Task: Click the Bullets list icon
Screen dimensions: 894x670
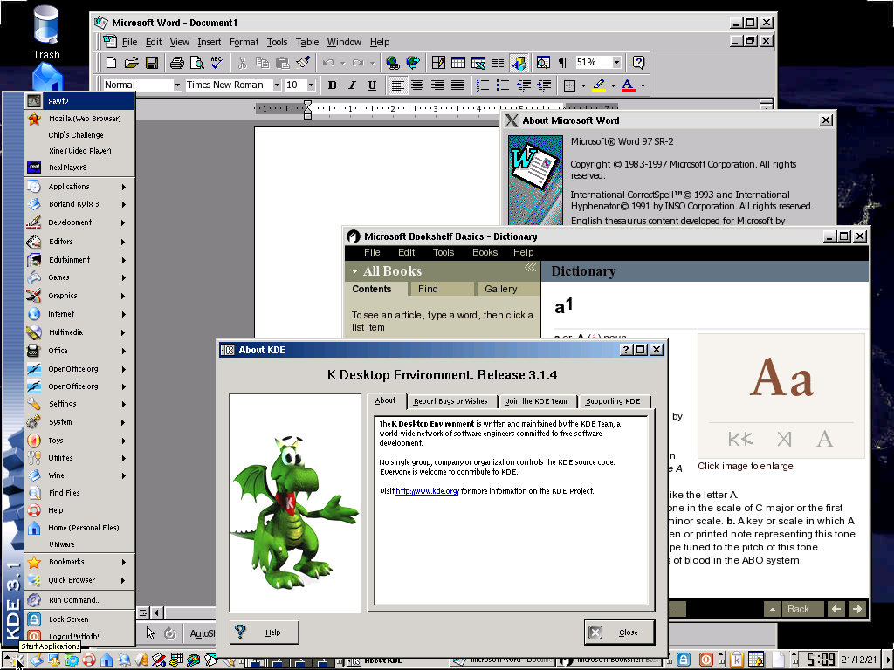Action: pos(502,85)
